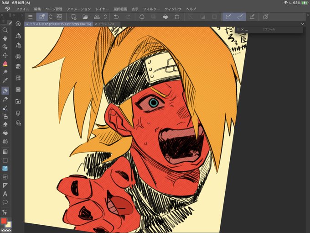Redo the action
The width and height of the screenshot is (310, 233).
(x=128, y=17)
